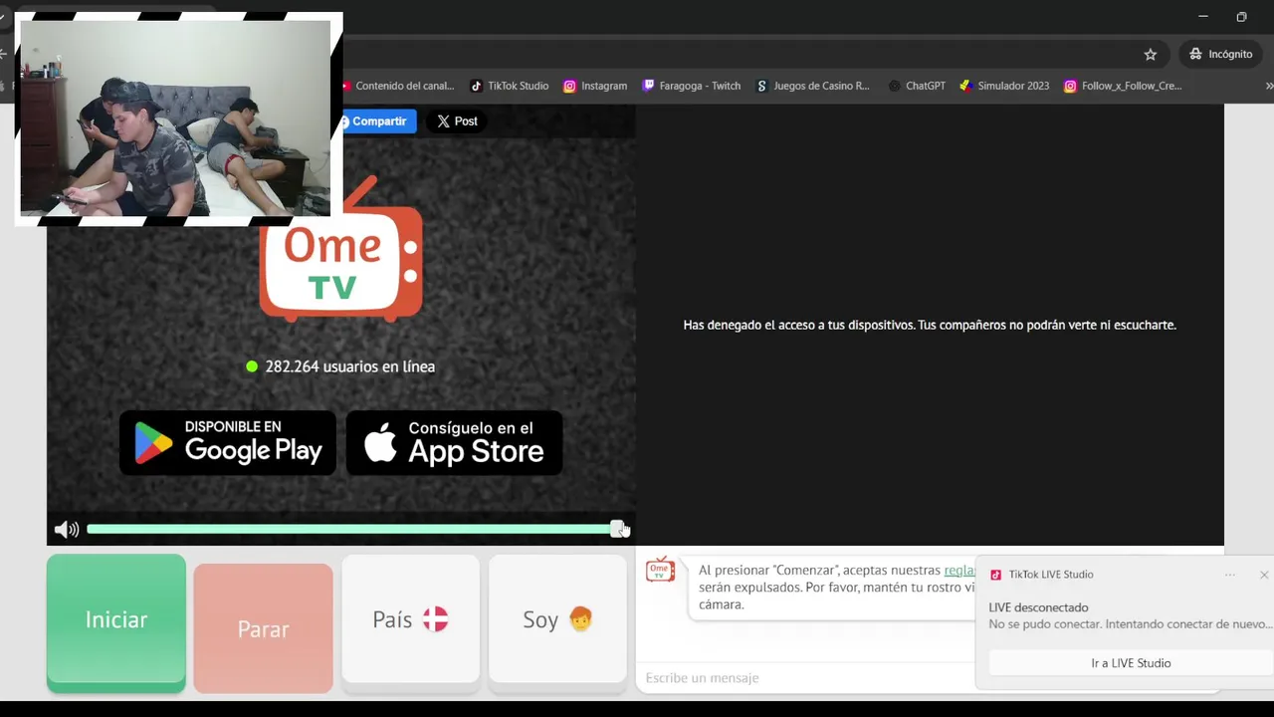Close the TikTok LIVE Studio notification
Screen dimensions: 1274x717
[1264, 575]
